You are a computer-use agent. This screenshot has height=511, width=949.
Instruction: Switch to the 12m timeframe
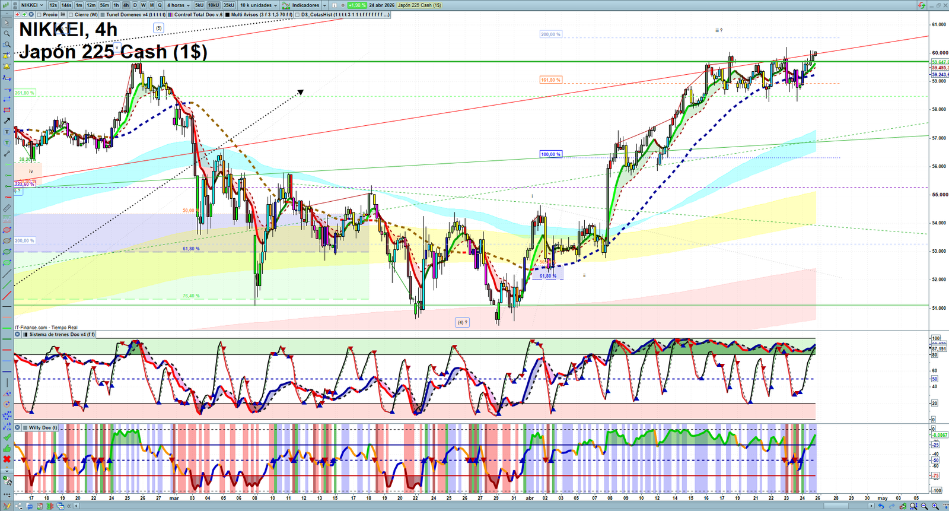[x=91, y=5]
